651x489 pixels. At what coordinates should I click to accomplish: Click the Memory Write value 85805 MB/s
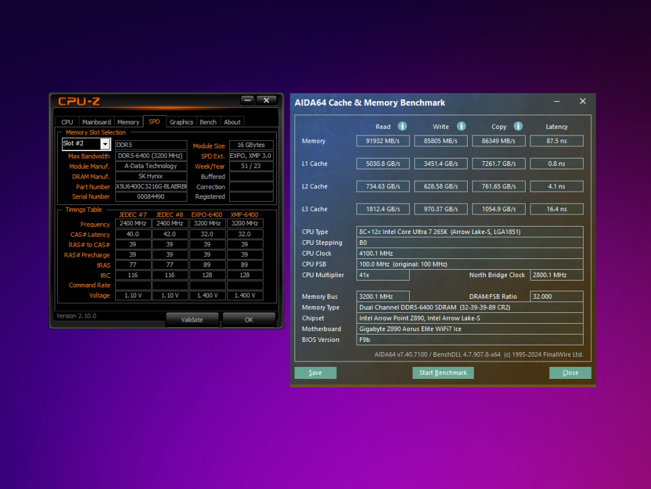[441, 141]
